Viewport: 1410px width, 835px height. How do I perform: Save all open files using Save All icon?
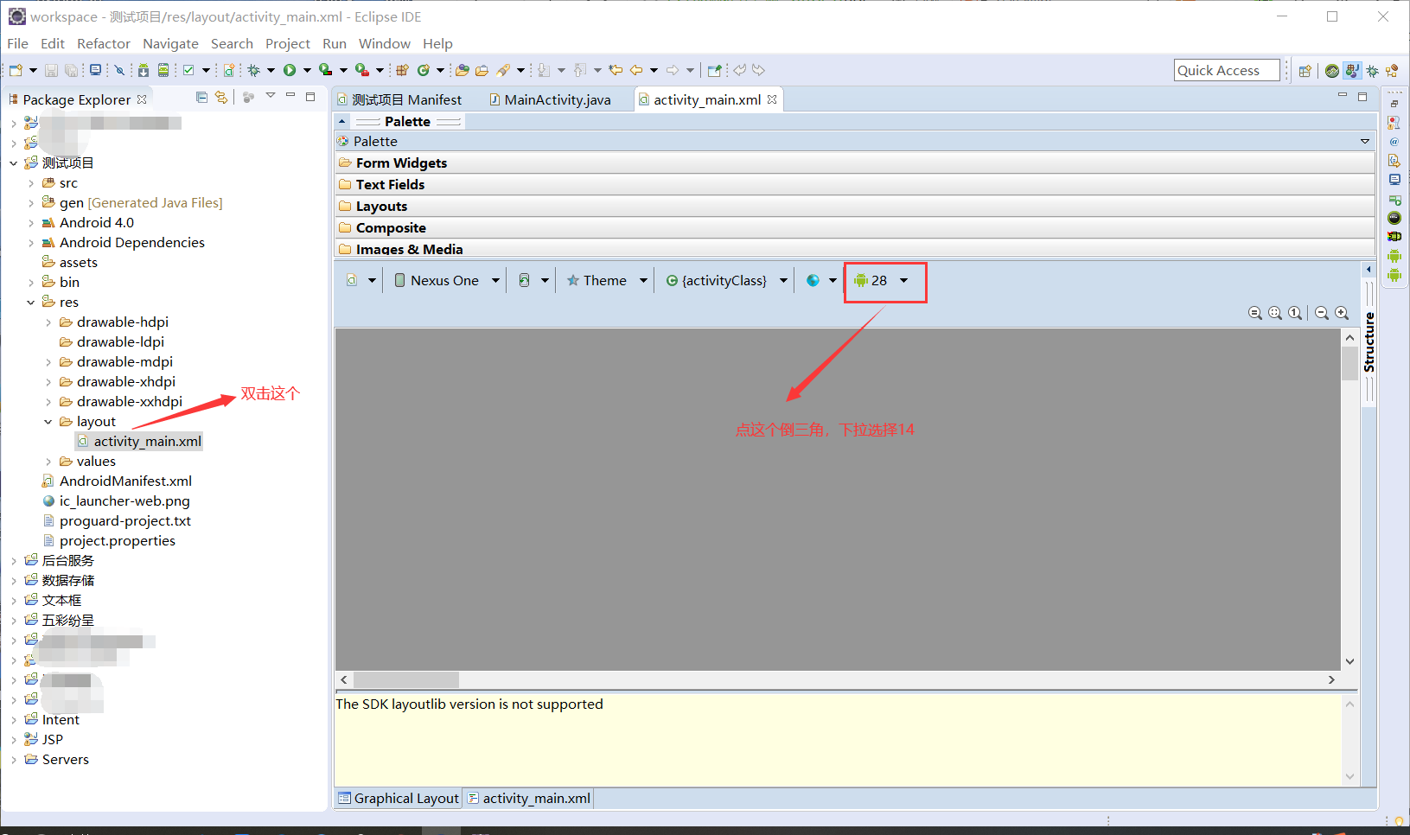tap(73, 70)
